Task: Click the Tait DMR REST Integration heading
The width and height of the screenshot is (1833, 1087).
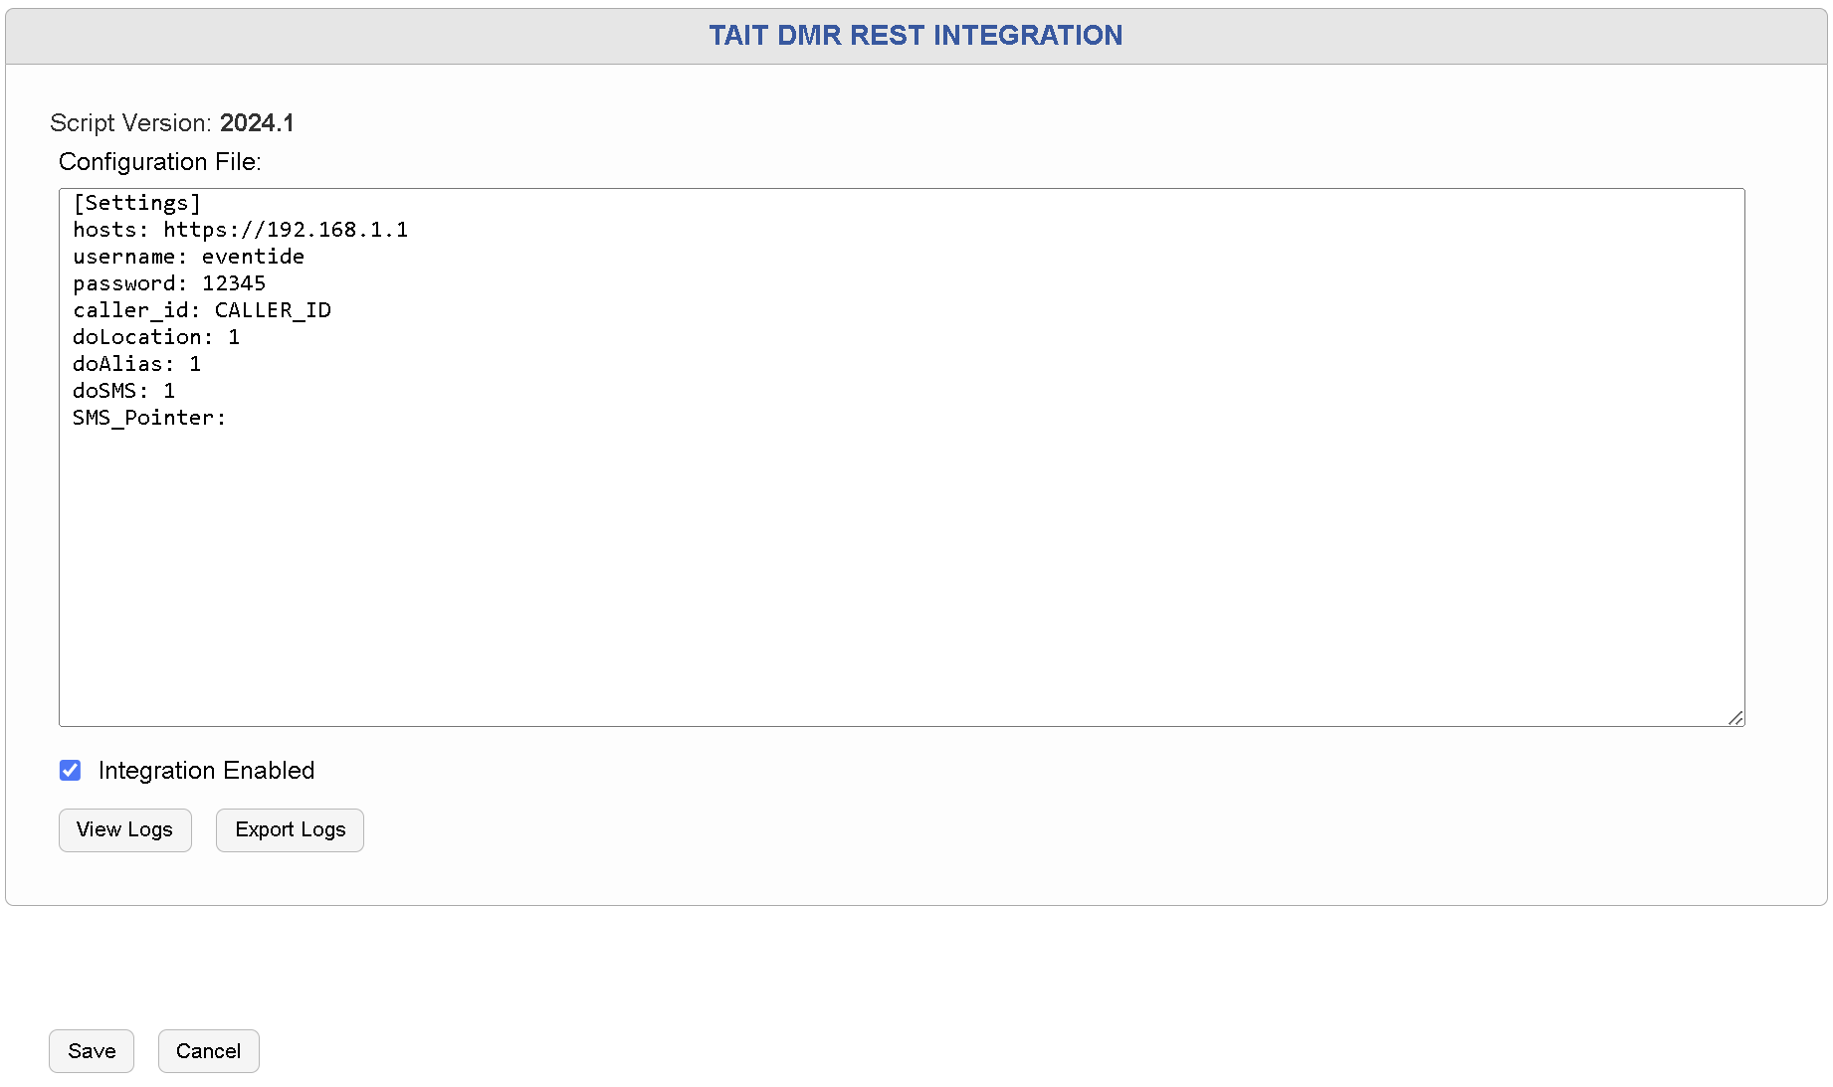Action: [x=916, y=36]
